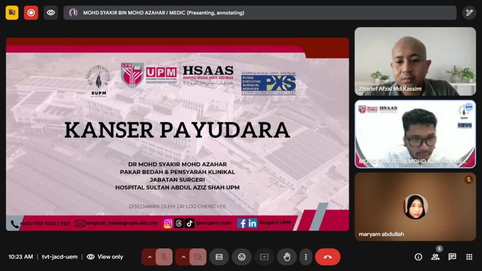Turn on the camera

click(198, 257)
